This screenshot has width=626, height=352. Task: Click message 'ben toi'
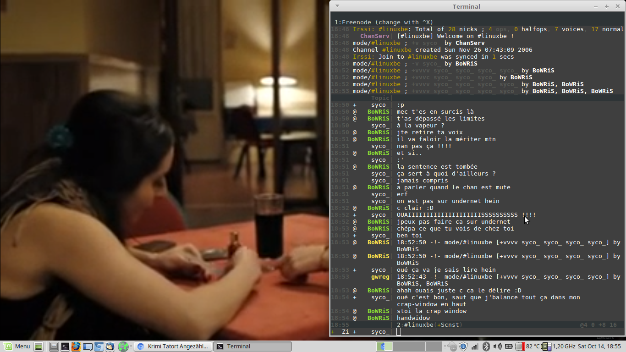(410, 235)
